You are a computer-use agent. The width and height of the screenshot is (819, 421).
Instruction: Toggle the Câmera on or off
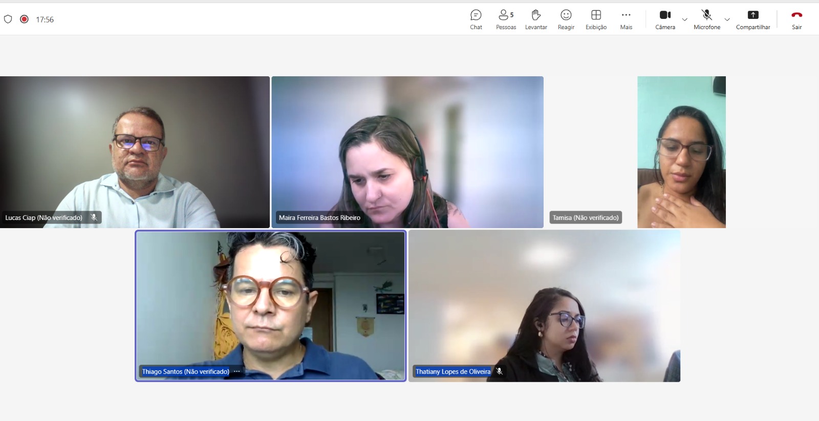[x=665, y=19]
